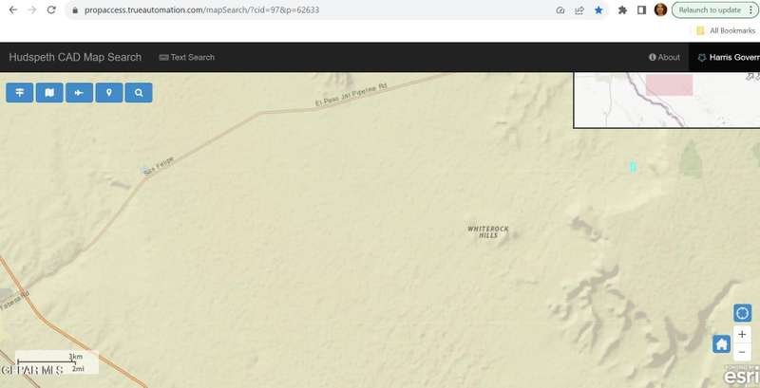The image size is (760, 388).
Task: Open the basemap gallery map icon
Action: click(x=49, y=93)
